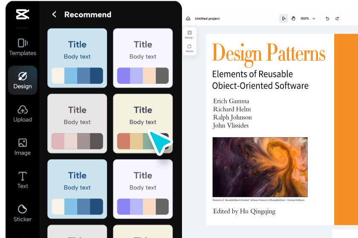Click the cloud save icon
The height and width of the screenshot is (238, 358).
[188, 18]
